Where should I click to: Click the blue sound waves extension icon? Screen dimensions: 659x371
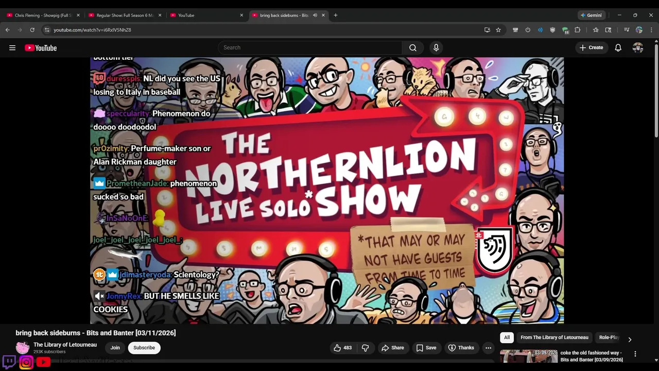coord(540,30)
